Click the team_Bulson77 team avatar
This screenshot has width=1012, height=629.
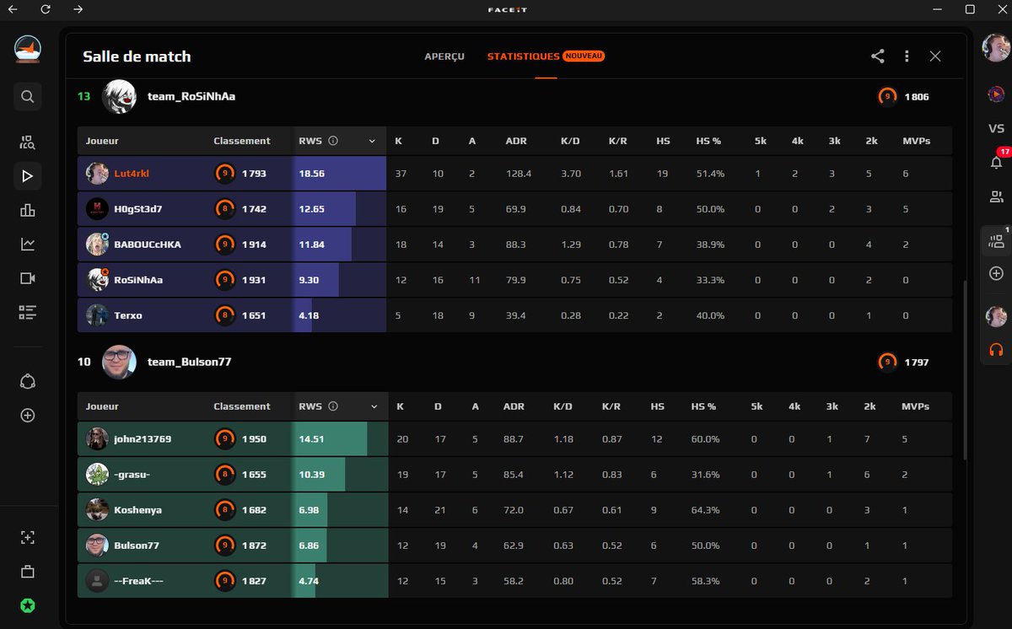tap(119, 362)
